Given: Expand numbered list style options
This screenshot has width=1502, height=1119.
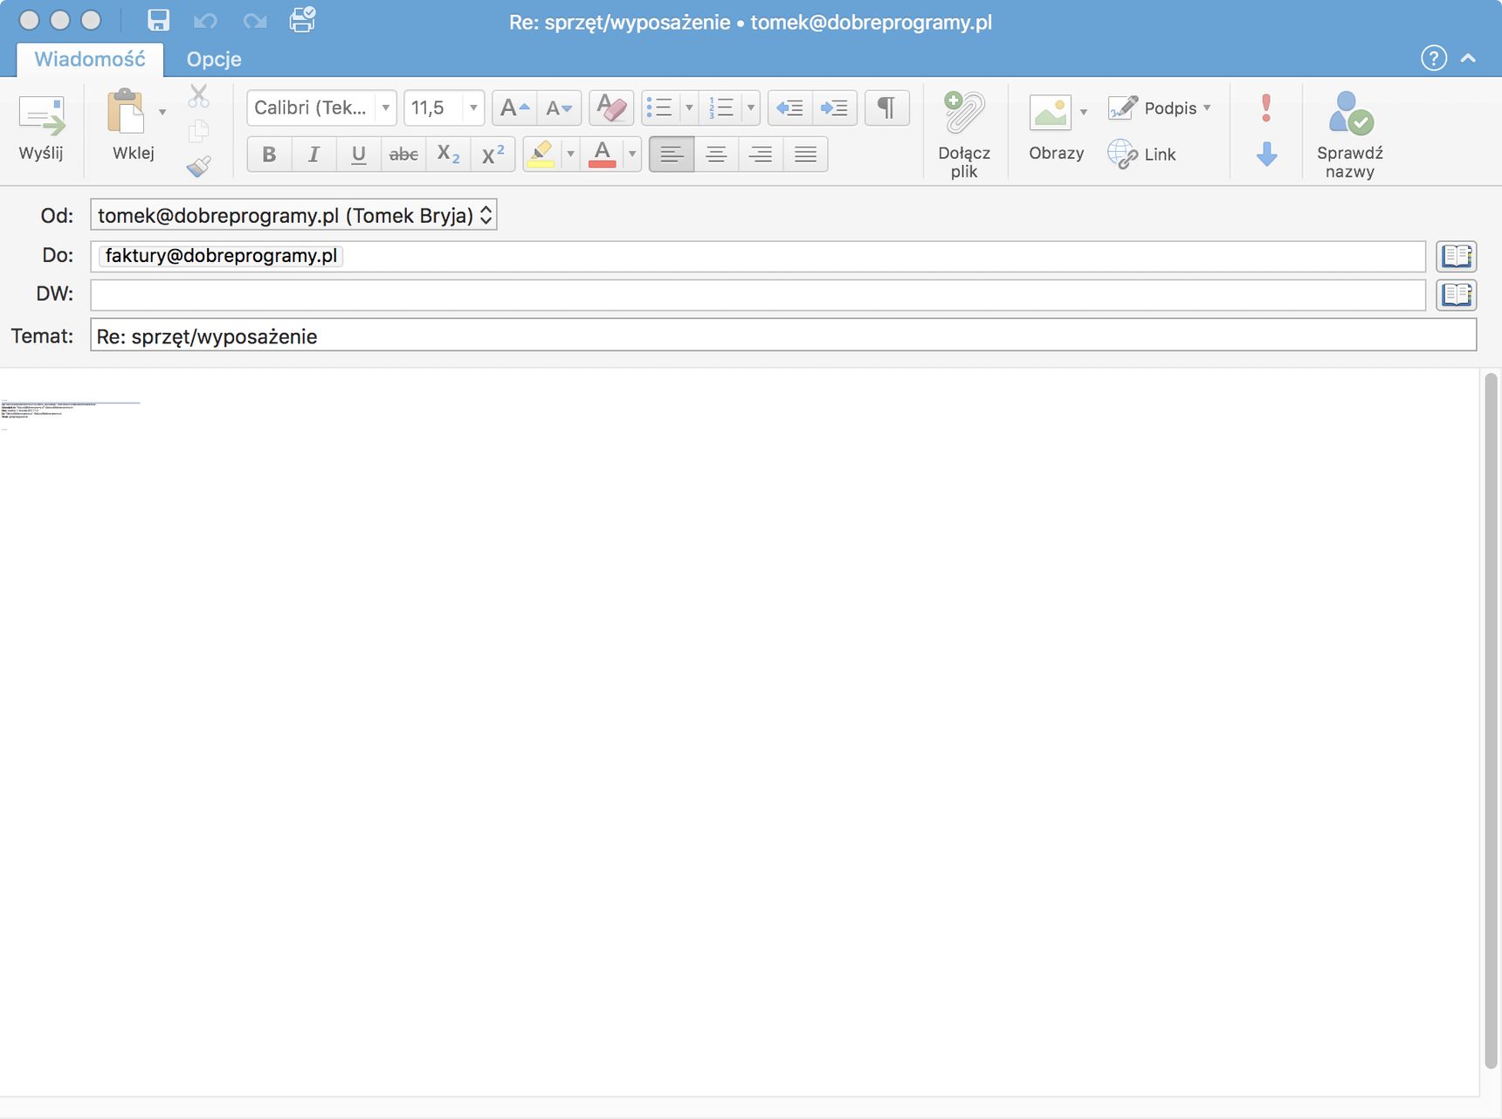Looking at the screenshot, I should point(751,108).
